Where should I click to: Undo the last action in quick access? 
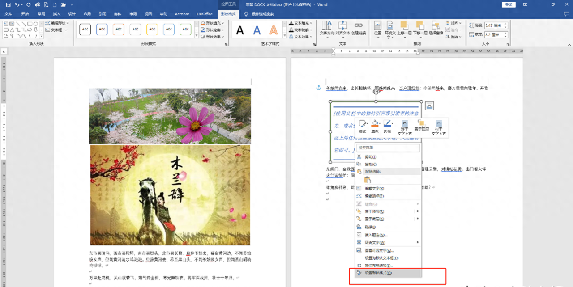click(x=17, y=4)
